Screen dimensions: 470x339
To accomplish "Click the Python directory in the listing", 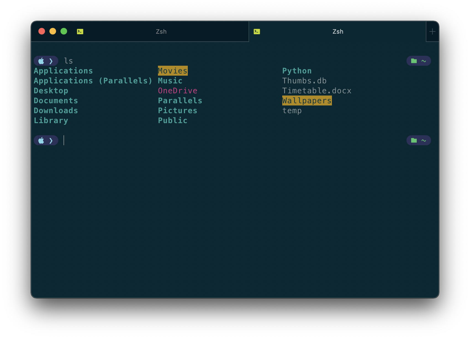I will coord(297,71).
